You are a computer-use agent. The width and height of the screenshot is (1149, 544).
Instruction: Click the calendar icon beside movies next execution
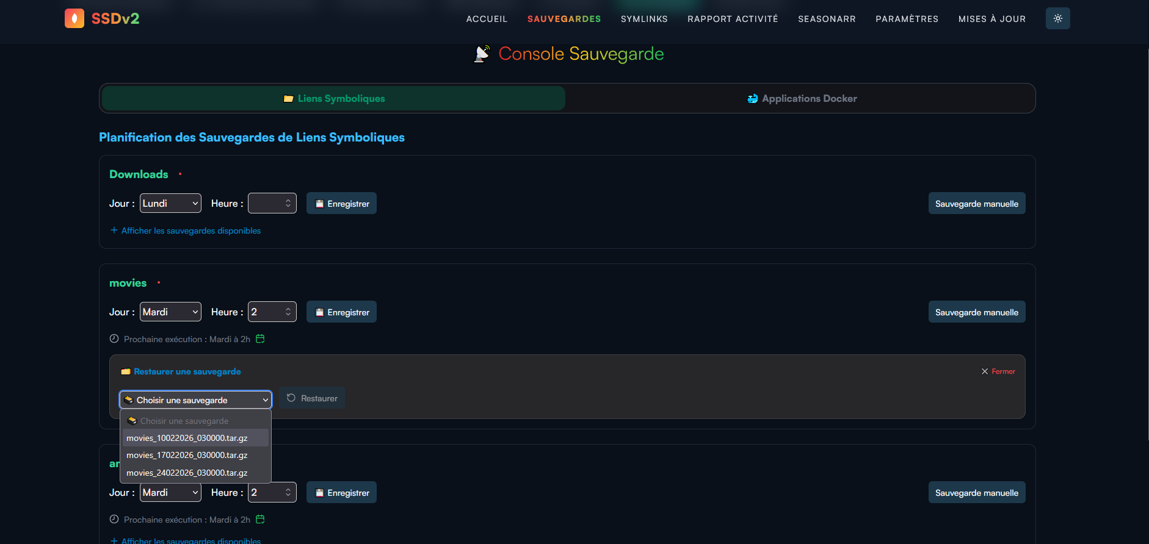coord(260,339)
